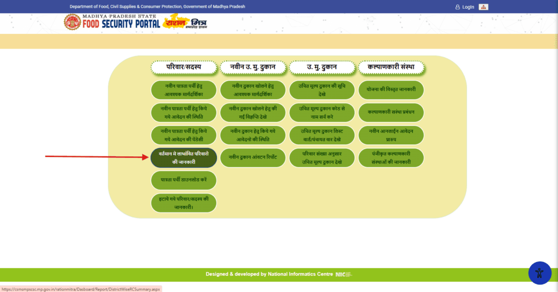
Task: Click the Department of Food, Civil Supplies header text
Action: pos(157,7)
